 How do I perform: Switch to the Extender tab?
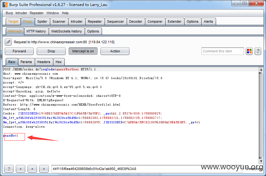point(175,21)
